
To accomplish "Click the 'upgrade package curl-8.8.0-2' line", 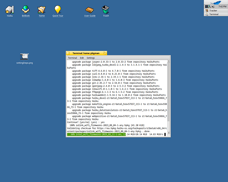I will coord(114,74).
